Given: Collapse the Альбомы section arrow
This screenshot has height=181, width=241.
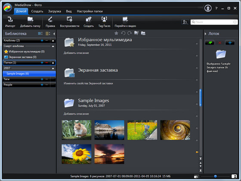Looking at the screenshot, I should tap(53, 41).
